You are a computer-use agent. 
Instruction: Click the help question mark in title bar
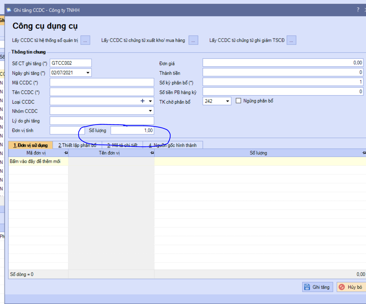click(x=358, y=10)
